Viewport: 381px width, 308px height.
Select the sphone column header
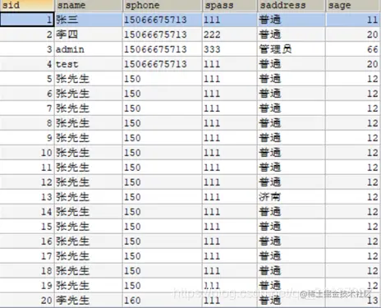163,6
